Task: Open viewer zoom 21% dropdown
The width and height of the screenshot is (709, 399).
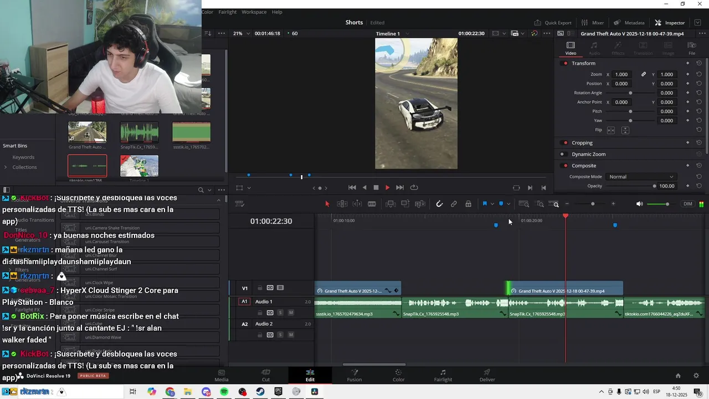Action: pyautogui.click(x=241, y=33)
